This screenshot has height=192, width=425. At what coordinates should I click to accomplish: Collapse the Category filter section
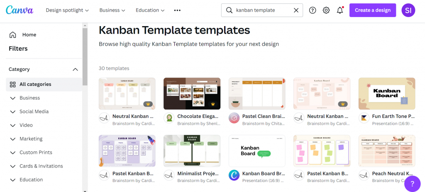tap(75, 69)
